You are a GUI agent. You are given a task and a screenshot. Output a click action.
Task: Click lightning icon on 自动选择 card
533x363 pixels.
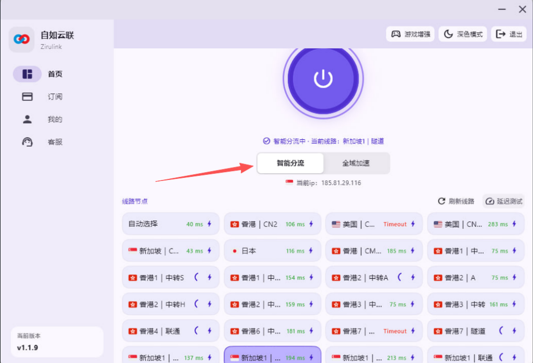(209, 224)
